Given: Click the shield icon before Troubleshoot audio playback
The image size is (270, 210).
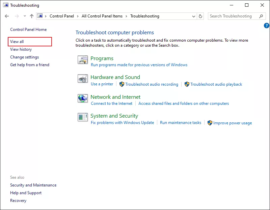Looking at the screenshot, I should (187, 84).
